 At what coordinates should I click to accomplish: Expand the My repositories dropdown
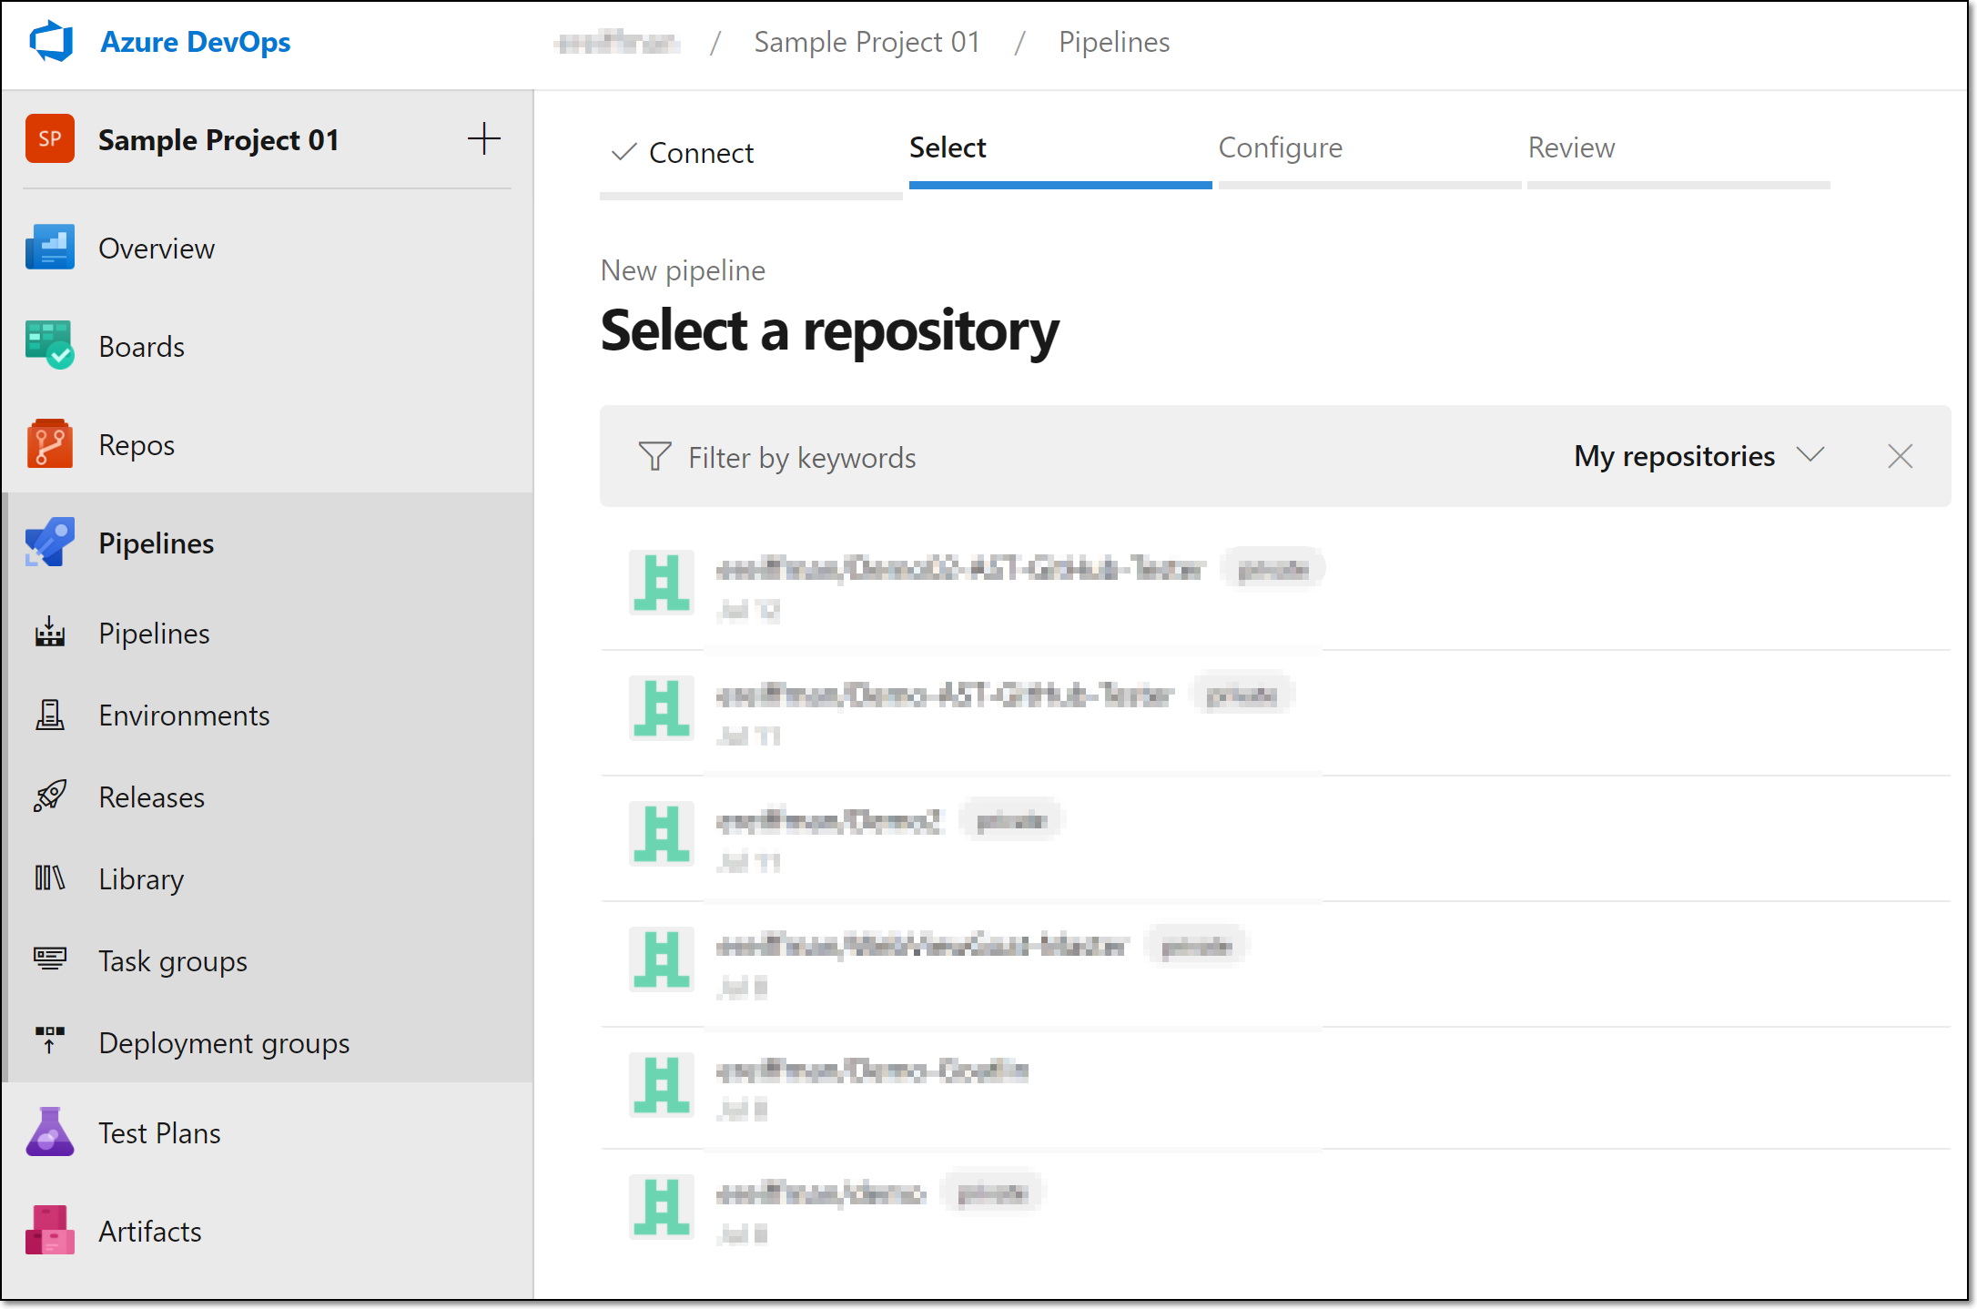click(1698, 456)
